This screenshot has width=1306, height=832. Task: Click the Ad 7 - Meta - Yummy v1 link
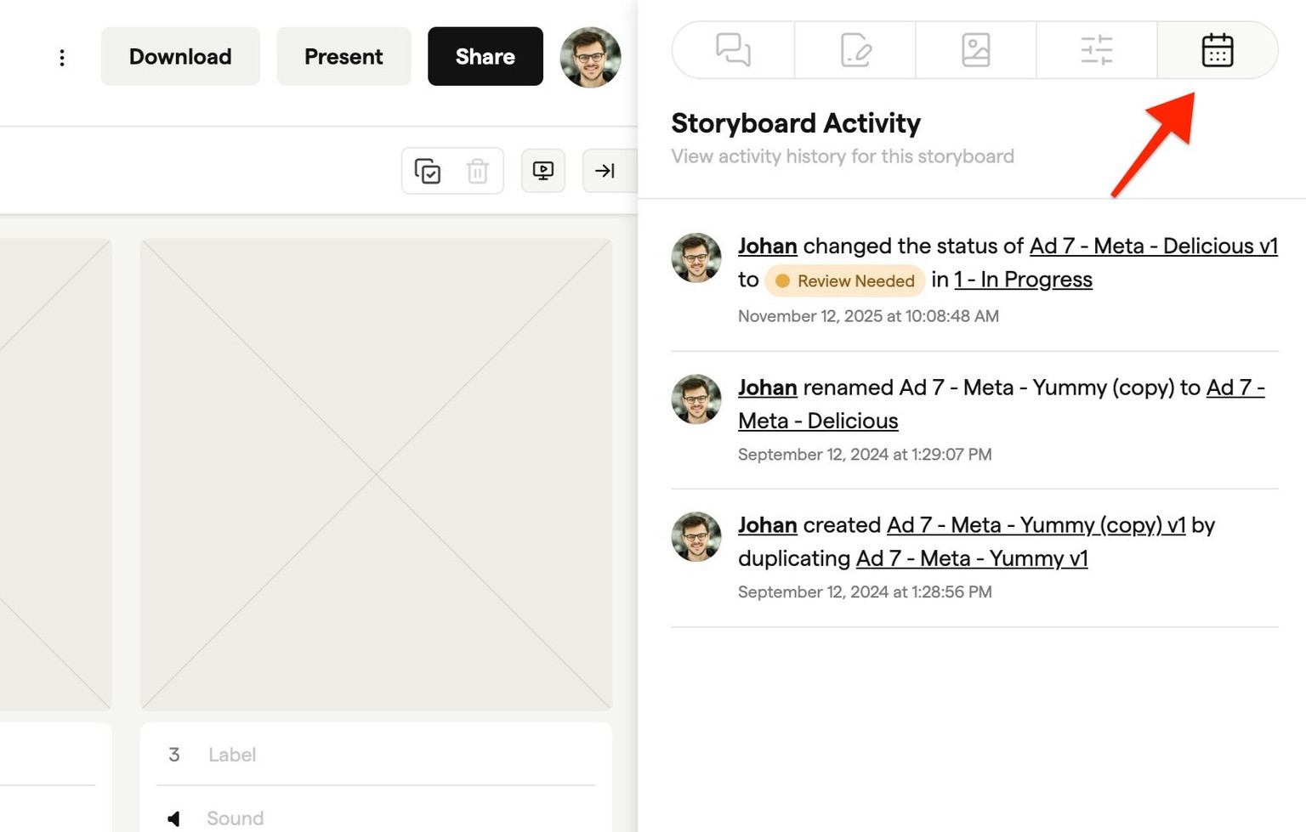point(971,558)
